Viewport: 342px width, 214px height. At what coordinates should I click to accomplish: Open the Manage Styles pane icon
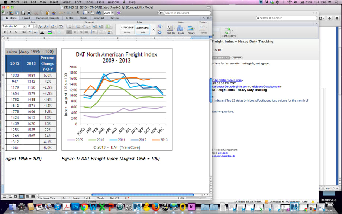(x=159, y=32)
